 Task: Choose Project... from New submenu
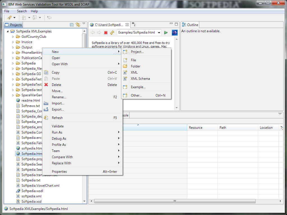point(146,52)
